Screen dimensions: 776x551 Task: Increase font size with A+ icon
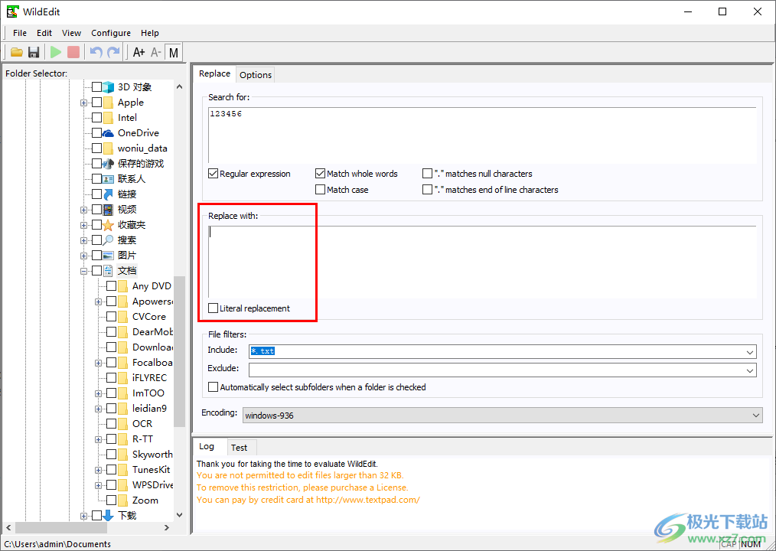click(x=139, y=52)
